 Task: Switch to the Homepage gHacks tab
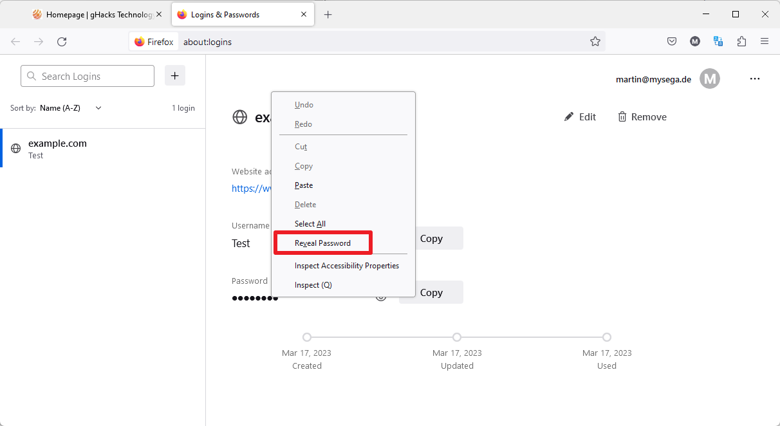[x=95, y=14]
